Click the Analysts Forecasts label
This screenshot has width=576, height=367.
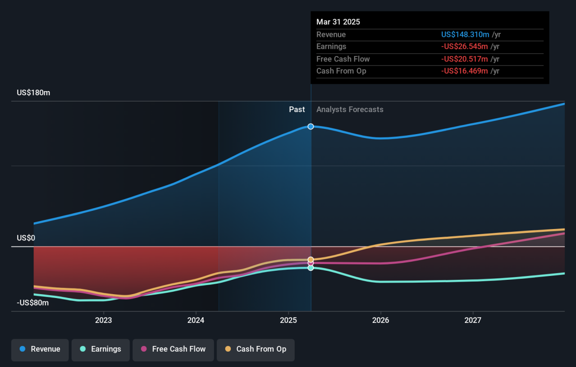(x=350, y=109)
